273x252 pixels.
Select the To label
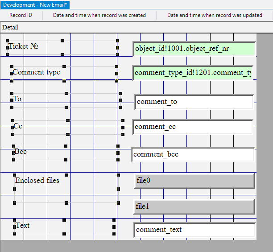17,99
